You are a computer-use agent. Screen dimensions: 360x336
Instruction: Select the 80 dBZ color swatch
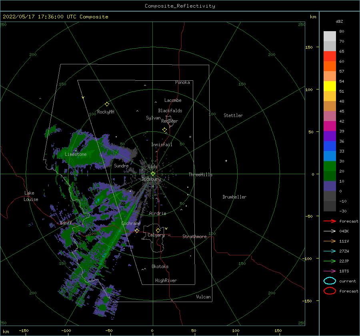click(330, 36)
